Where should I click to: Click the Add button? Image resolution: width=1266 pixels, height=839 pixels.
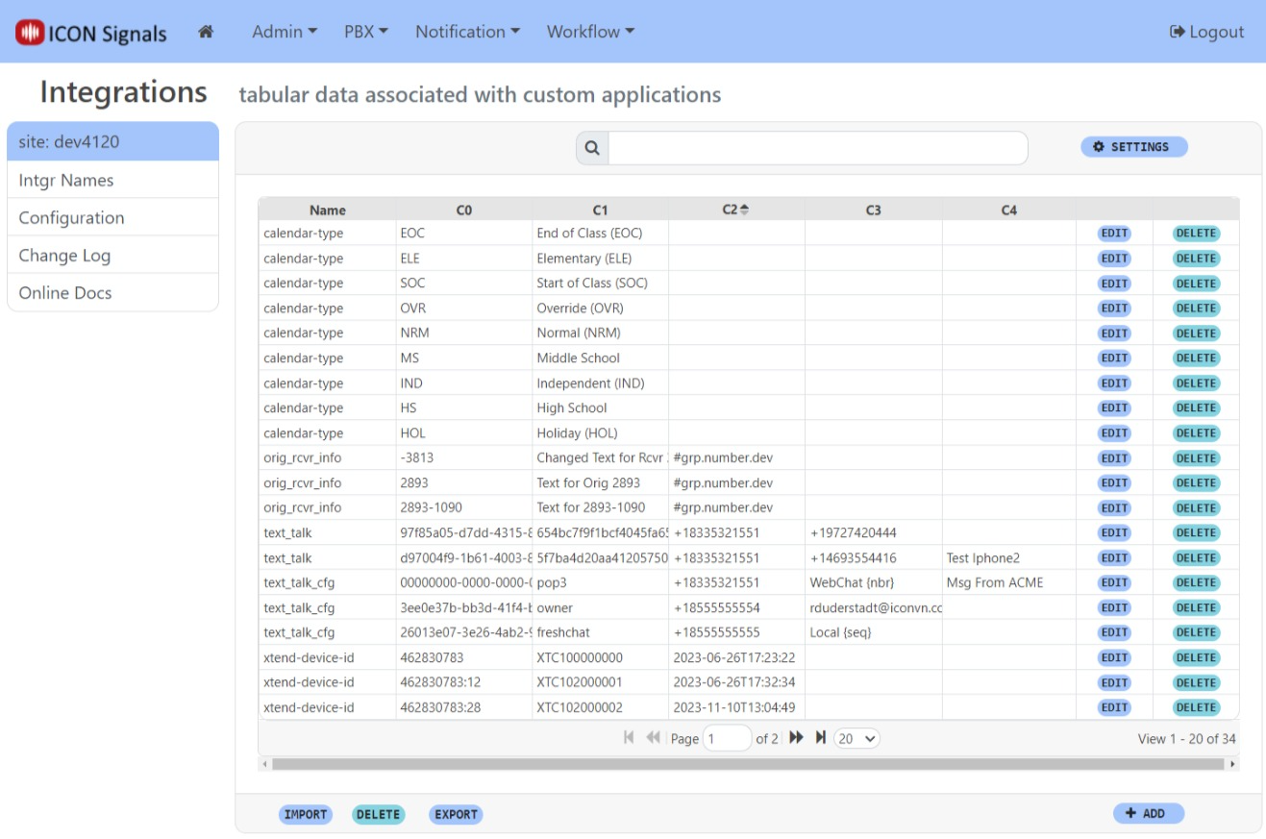1148,813
